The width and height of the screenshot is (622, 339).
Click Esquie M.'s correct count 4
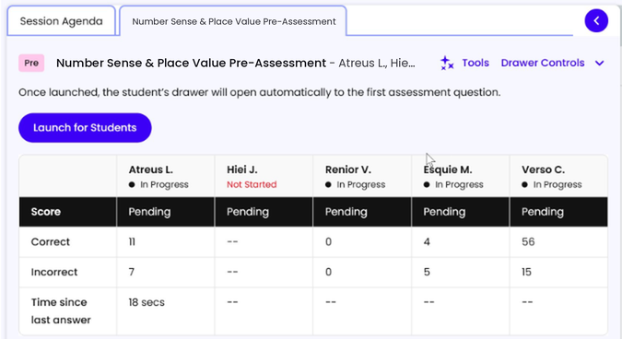point(427,242)
